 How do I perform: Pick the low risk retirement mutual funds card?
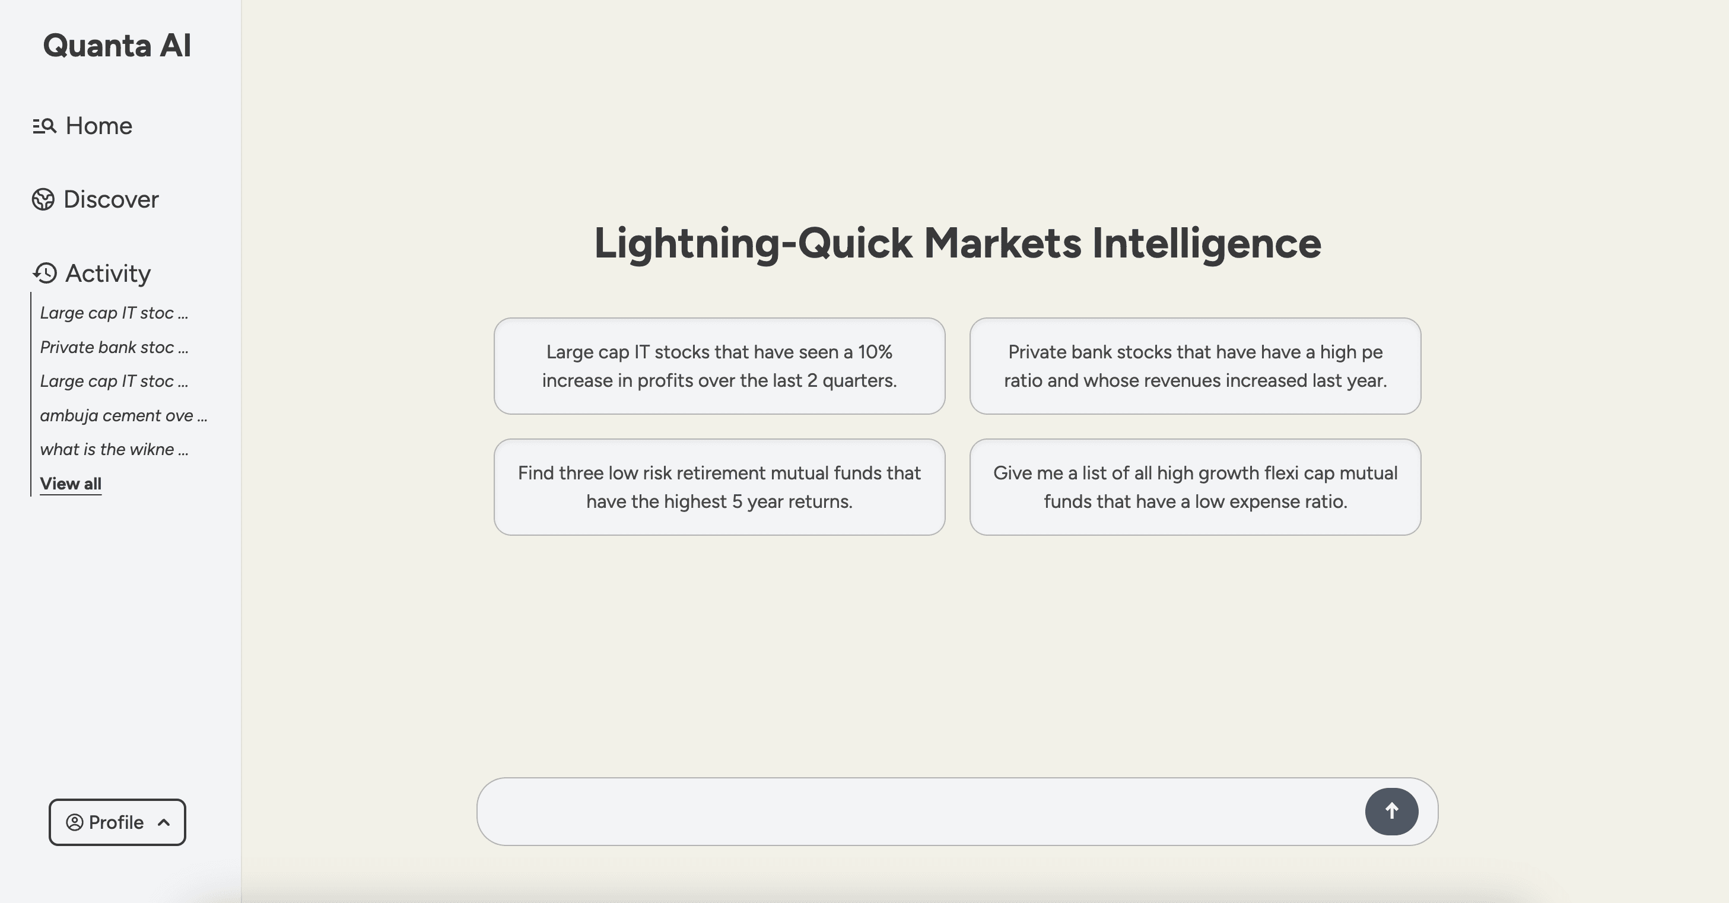[x=719, y=487]
